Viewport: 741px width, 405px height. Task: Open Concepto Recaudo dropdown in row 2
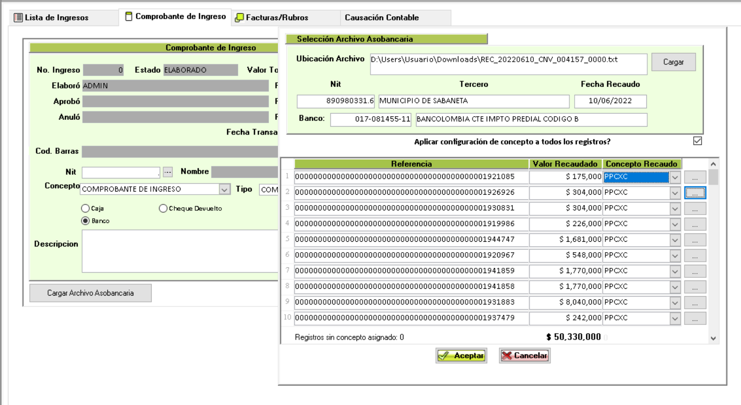[675, 194]
